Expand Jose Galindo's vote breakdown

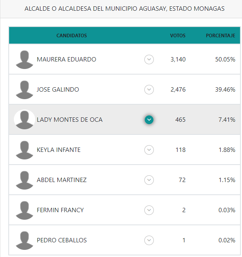(x=149, y=90)
